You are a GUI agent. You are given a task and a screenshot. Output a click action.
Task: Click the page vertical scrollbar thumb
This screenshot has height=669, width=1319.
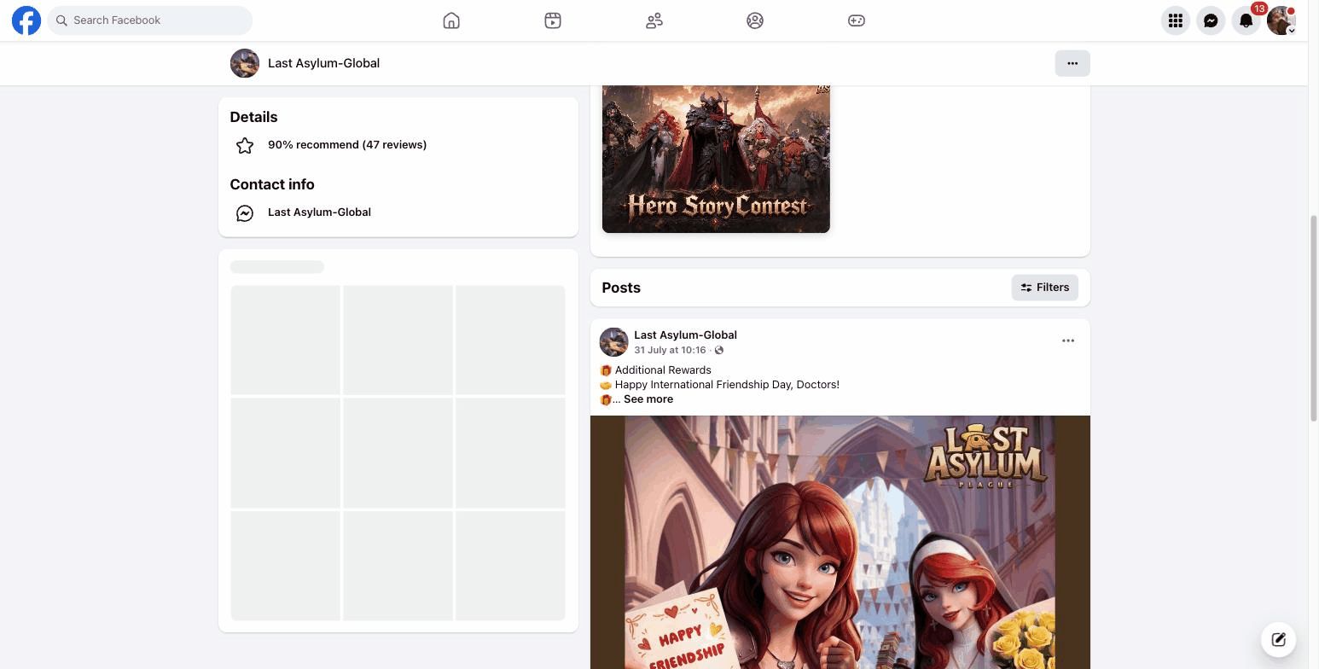tap(1313, 317)
